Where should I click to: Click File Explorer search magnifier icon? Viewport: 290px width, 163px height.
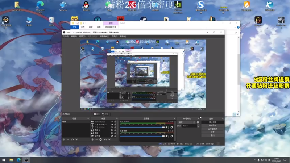[236, 33]
